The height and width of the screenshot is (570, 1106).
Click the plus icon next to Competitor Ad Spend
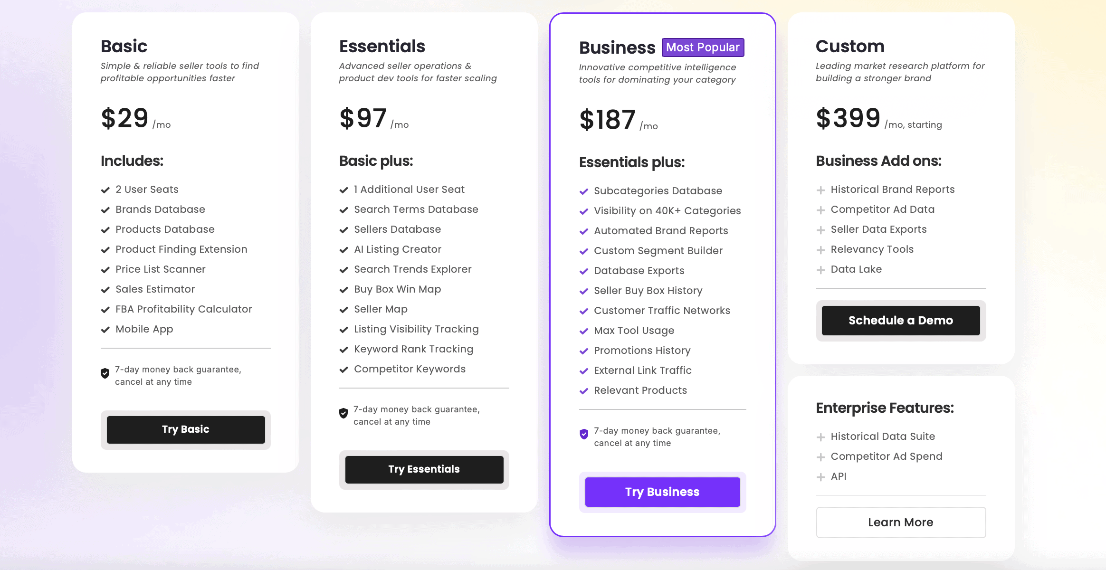tap(820, 457)
